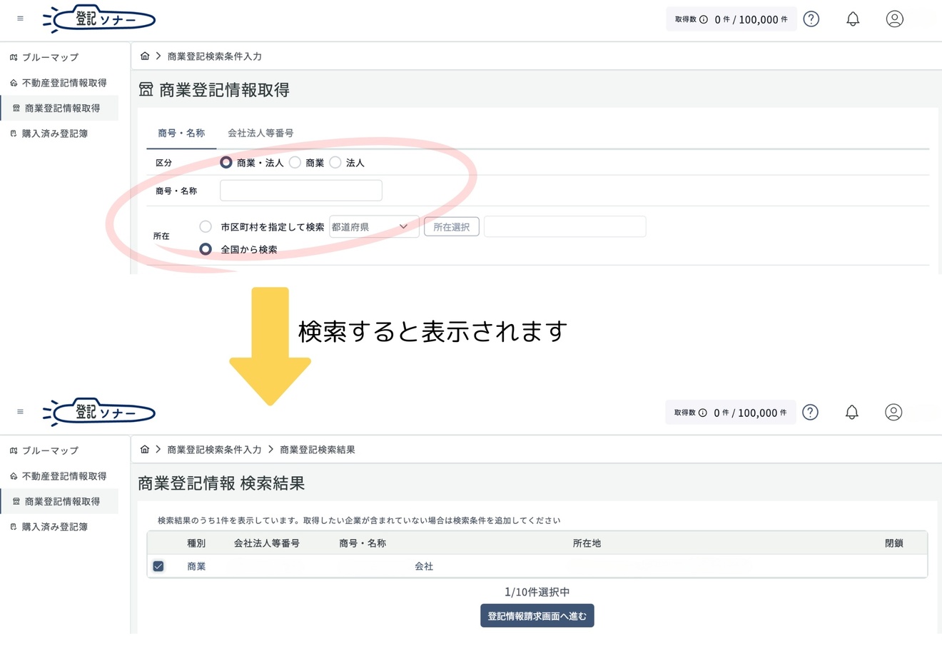The height and width of the screenshot is (666, 942).
Task: Click 会社法人等番号 column header
Action: click(267, 543)
